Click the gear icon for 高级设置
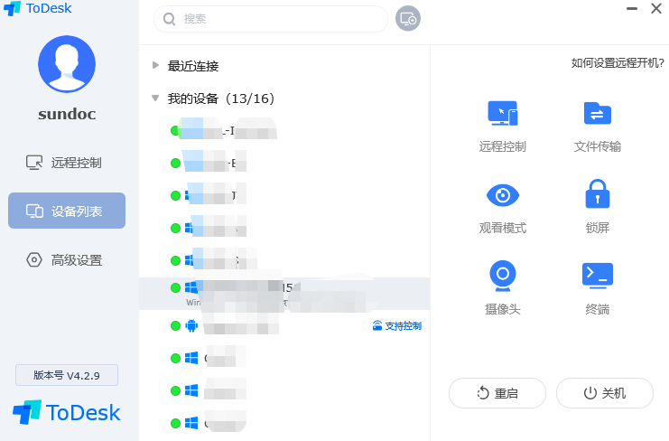The image size is (669, 441). (x=34, y=260)
